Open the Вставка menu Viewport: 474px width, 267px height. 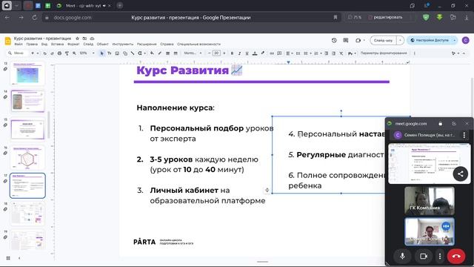(58, 44)
